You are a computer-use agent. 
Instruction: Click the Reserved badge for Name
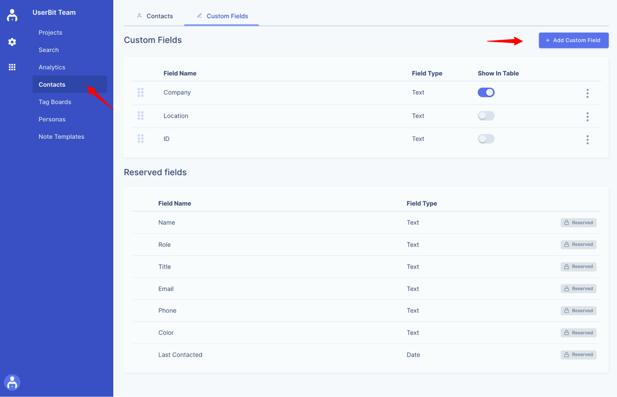click(x=578, y=222)
